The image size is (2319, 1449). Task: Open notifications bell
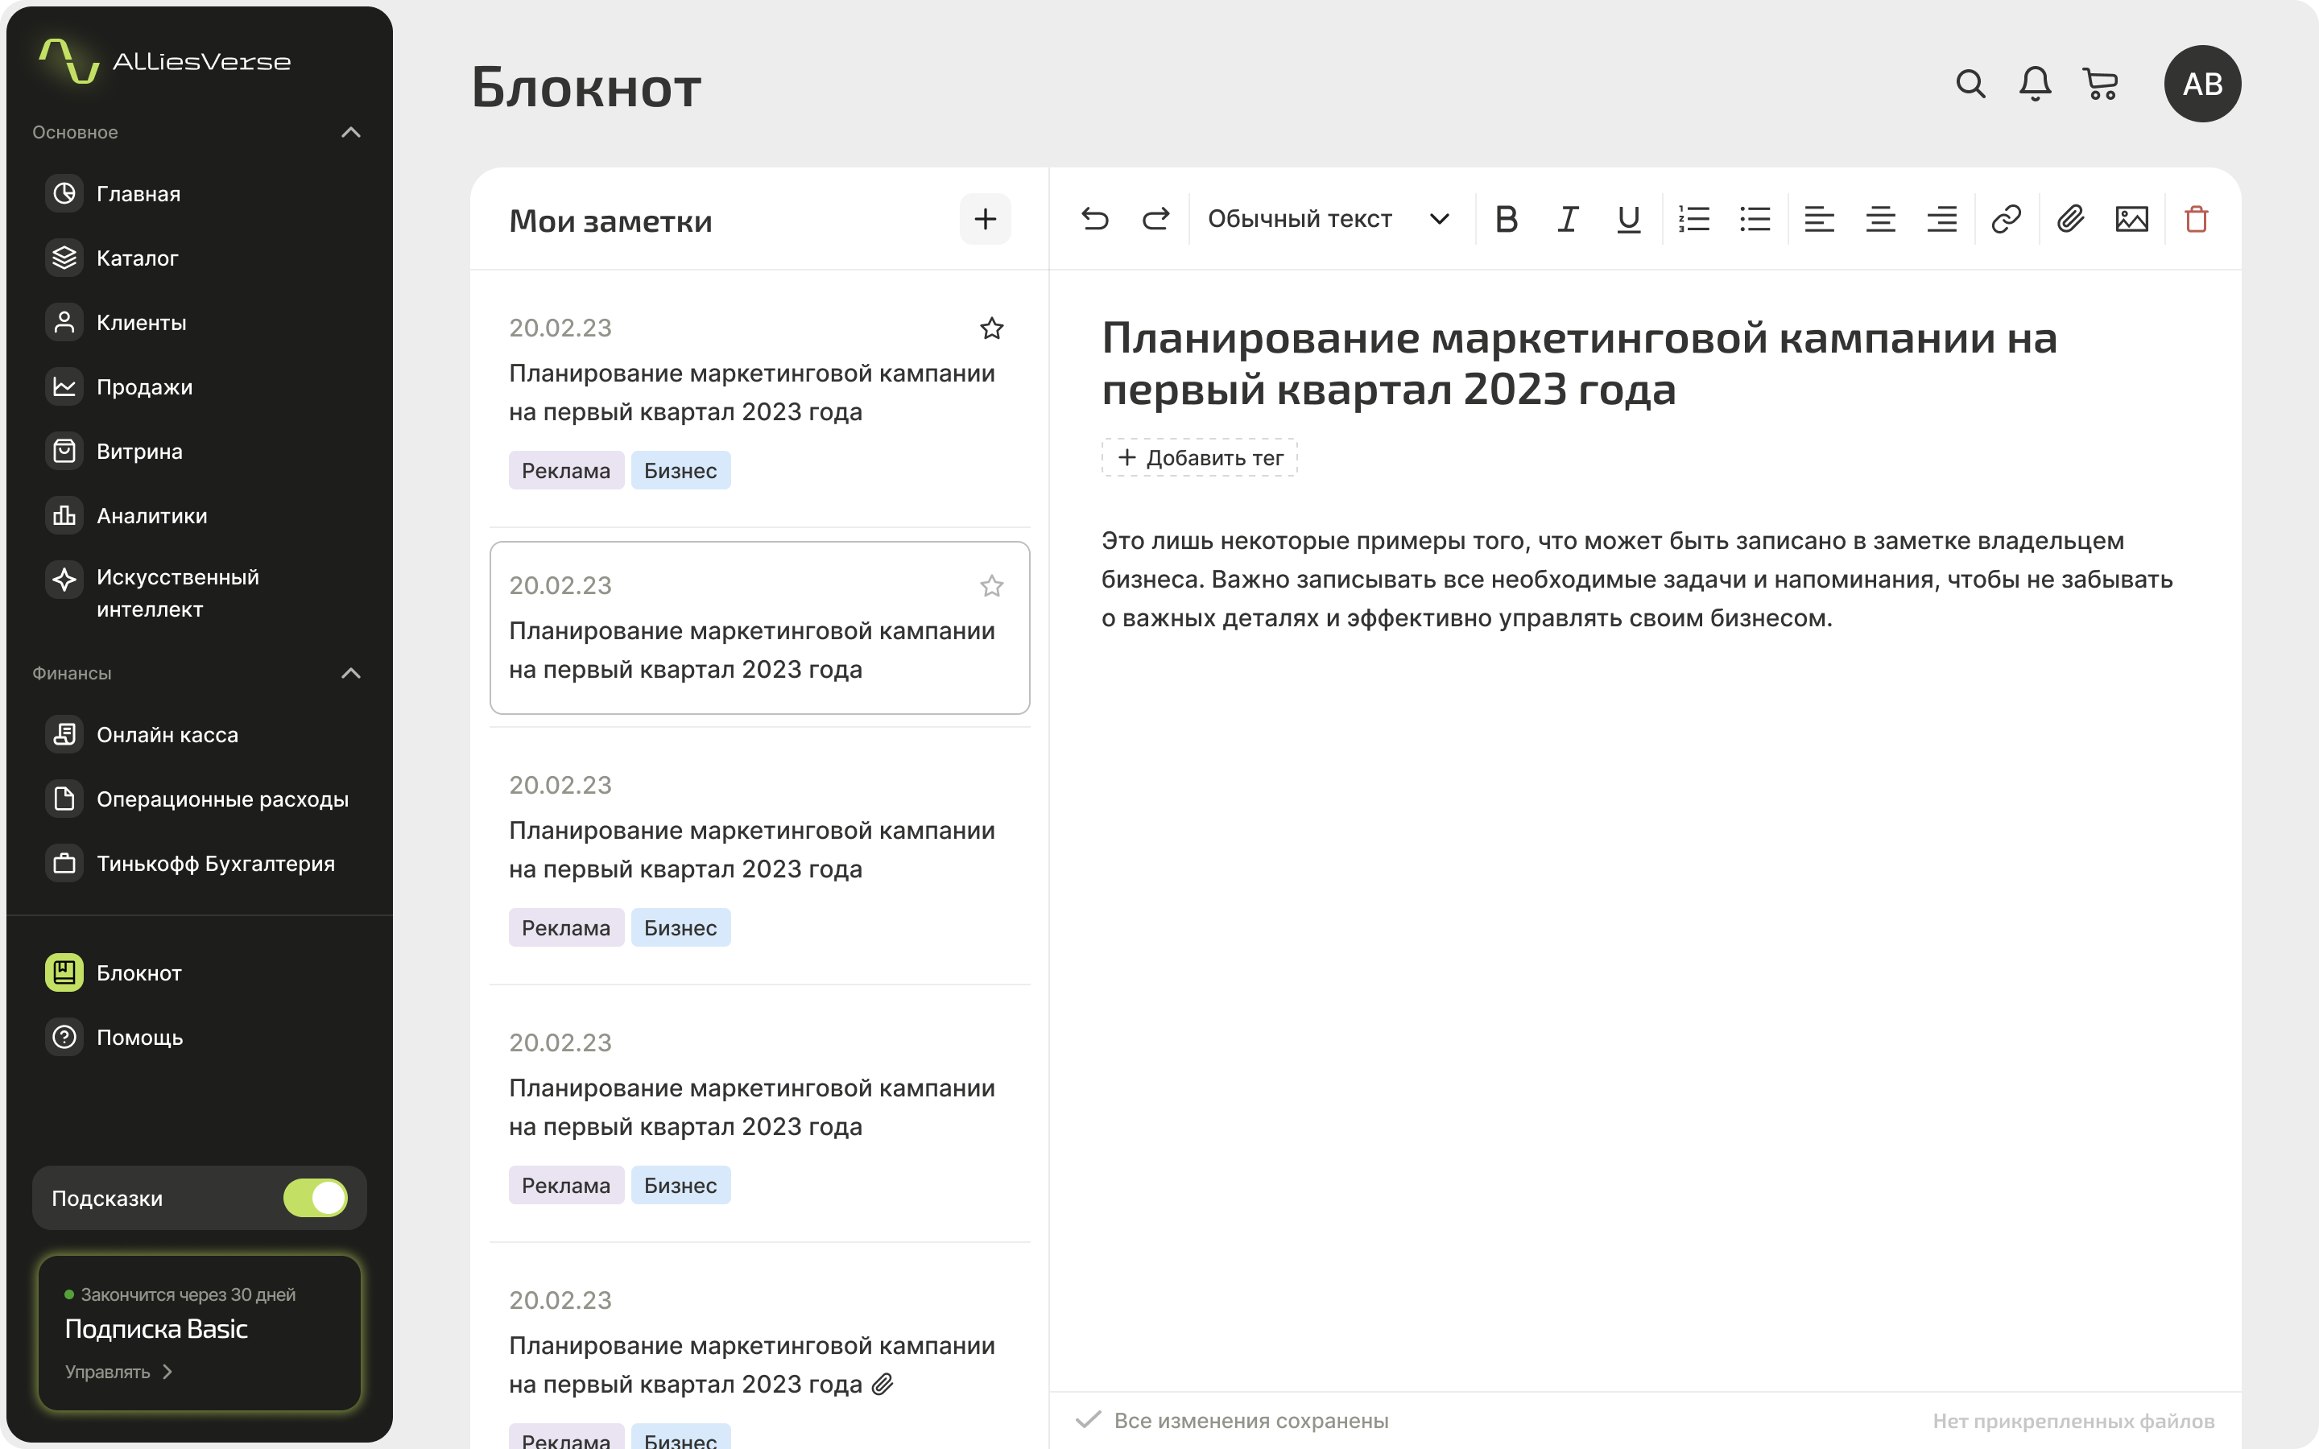tap(2036, 84)
